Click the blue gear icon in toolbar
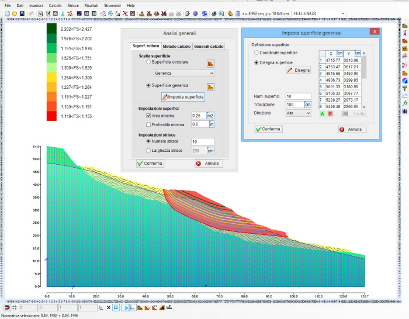 click(195, 13)
